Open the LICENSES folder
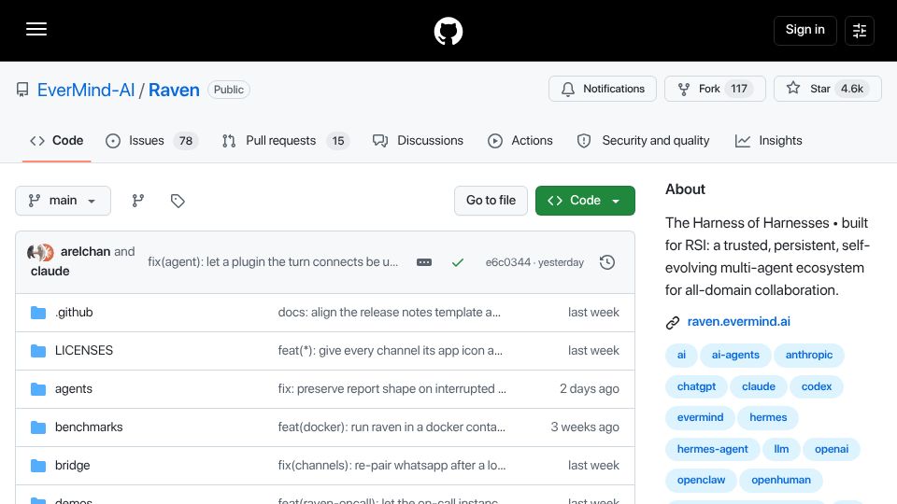Image resolution: width=897 pixels, height=504 pixels. pos(84,351)
